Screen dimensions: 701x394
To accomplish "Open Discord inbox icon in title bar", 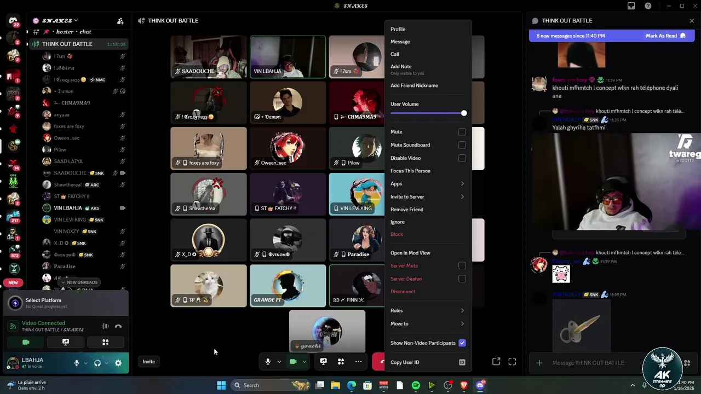I will click(631, 6).
